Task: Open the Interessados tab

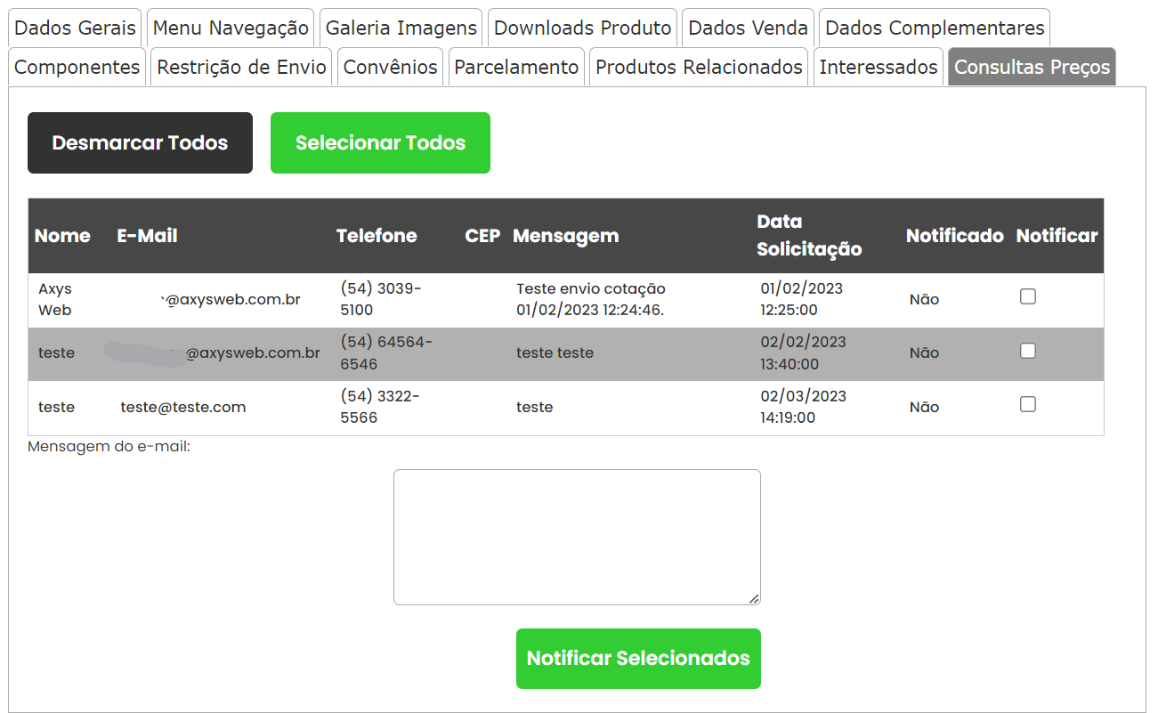Action: pyautogui.click(x=879, y=68)
